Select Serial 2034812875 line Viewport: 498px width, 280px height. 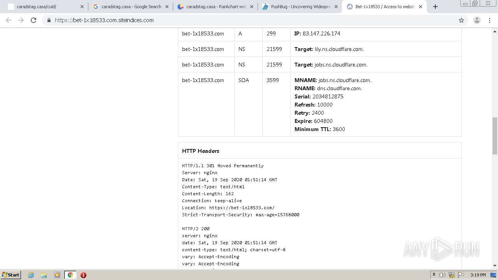click(x=319, y=96)
